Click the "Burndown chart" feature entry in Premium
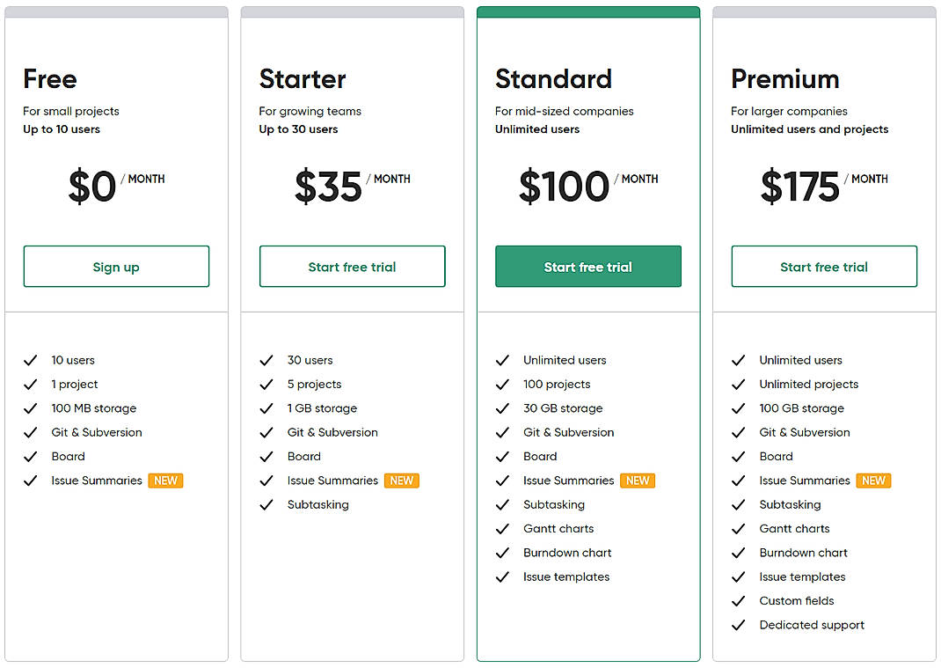 point(803,553)
